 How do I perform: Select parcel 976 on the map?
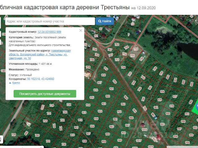[x=162, y=92]
